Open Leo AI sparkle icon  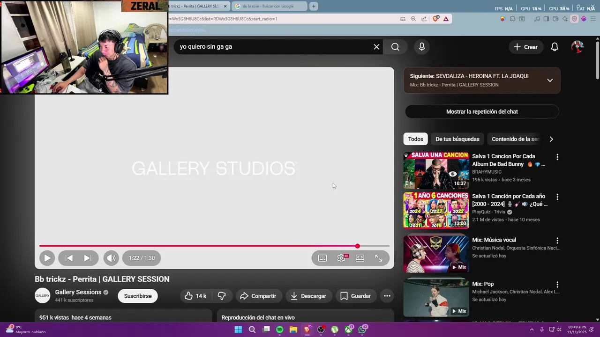(565, 19)
